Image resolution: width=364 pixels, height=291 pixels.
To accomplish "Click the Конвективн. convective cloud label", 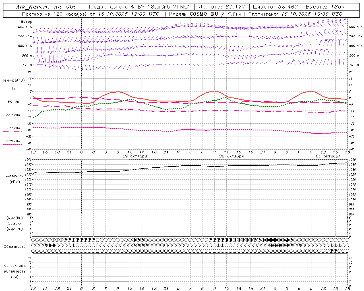I will coord(15,266).
